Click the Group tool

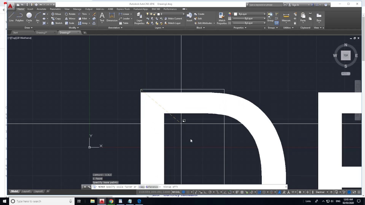(270, 17)
